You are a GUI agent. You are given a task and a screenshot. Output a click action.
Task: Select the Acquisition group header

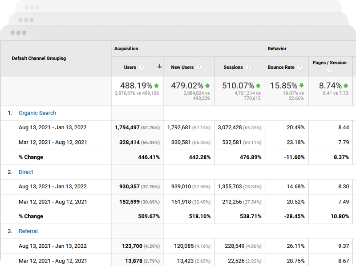click(x=126, y=49)
